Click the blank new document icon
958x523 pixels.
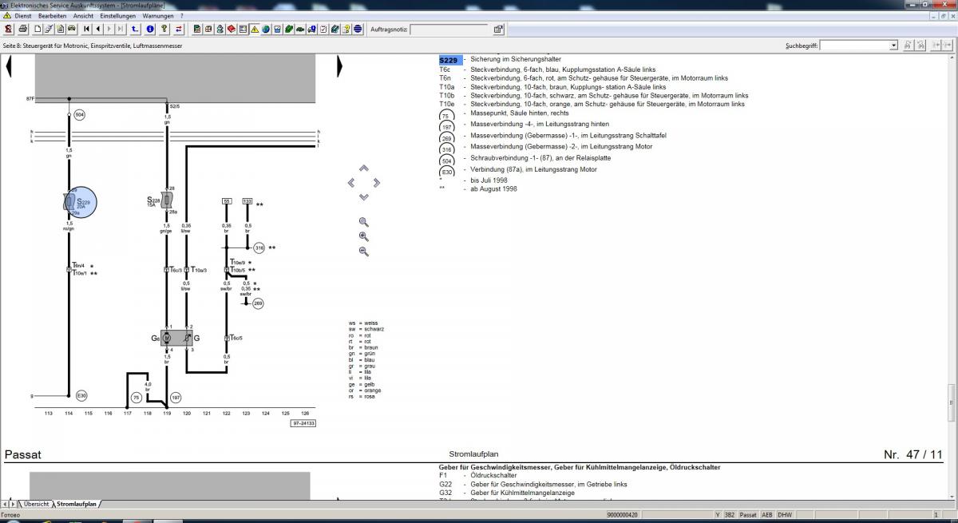(x=38, y=30)
